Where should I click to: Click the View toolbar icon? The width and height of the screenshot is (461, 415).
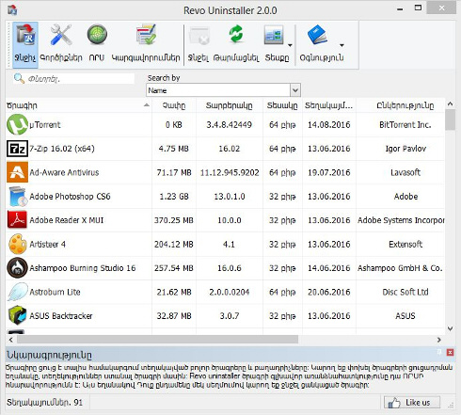[274, 35]
